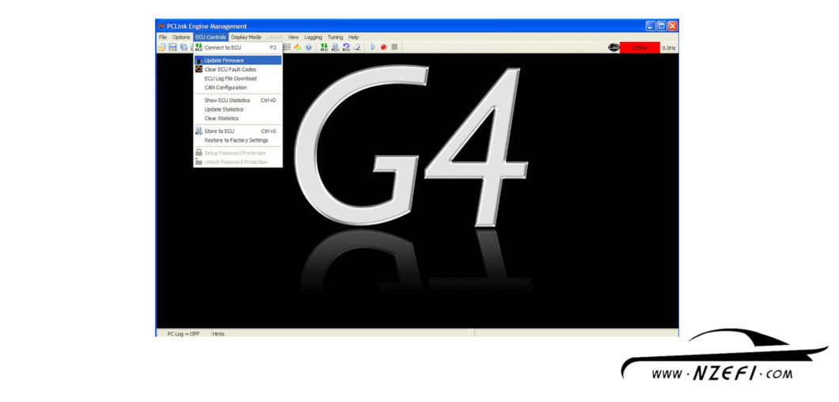Click the 0.0Hz rate readout
Viewport: 839px width, 402px height.
[669, 48]
